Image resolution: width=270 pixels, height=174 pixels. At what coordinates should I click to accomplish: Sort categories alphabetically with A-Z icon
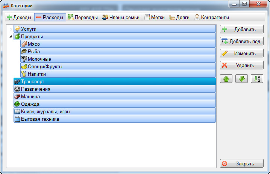pos(257,79)
